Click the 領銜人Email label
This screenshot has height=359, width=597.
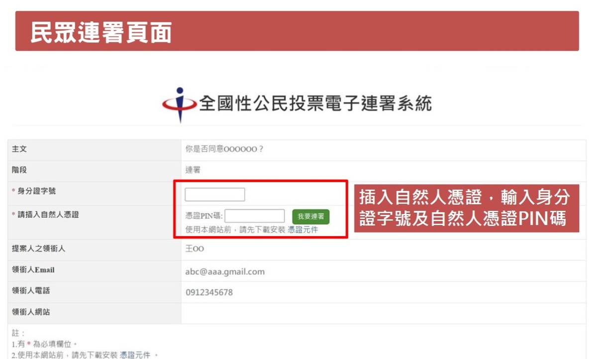tap(33, 270)
